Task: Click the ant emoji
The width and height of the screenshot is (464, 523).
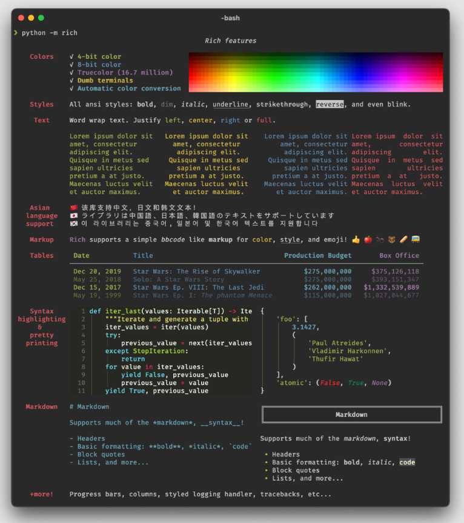Action: point(380,239)
